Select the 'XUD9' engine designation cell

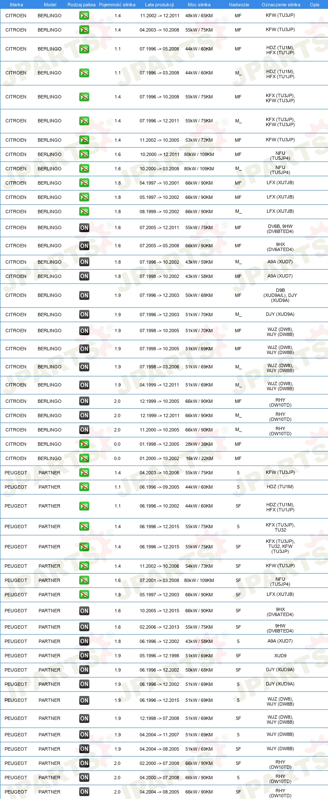[281, 656]
